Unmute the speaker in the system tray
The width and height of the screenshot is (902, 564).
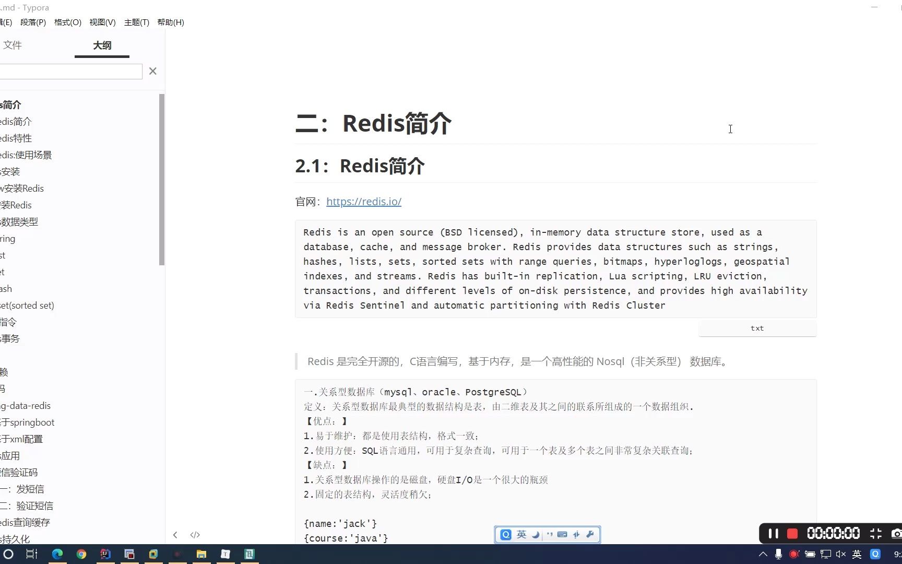click(840, 554)
